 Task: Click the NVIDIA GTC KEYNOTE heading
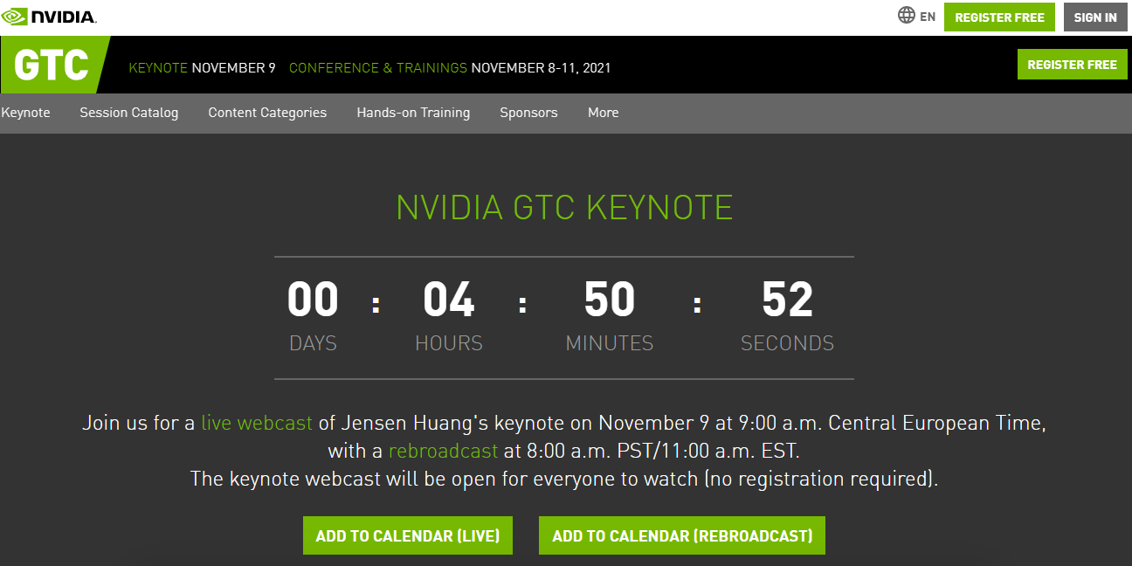point(564,208)
